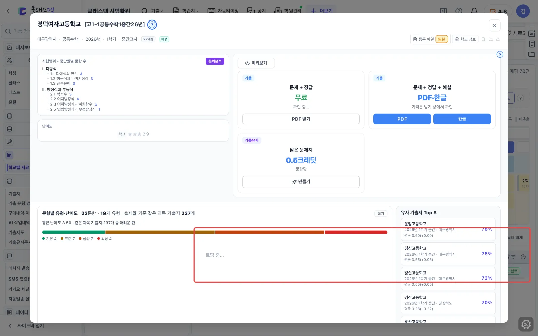This screenshot has height=336, width=538.
Task: Click the help icon above the download cards
Action: pyautogui.click(x=500, y=55)
